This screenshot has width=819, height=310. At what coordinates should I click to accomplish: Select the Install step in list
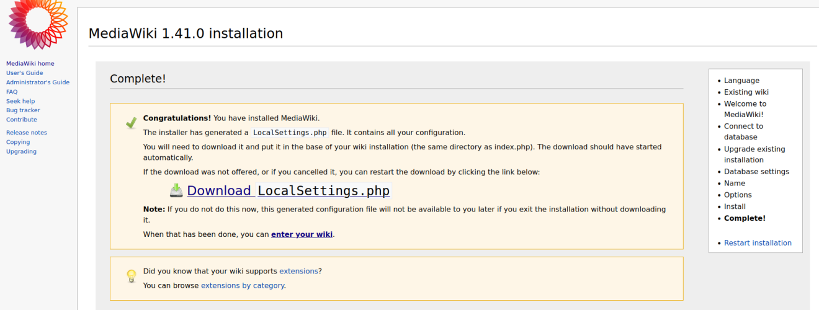tap(735, 206)
